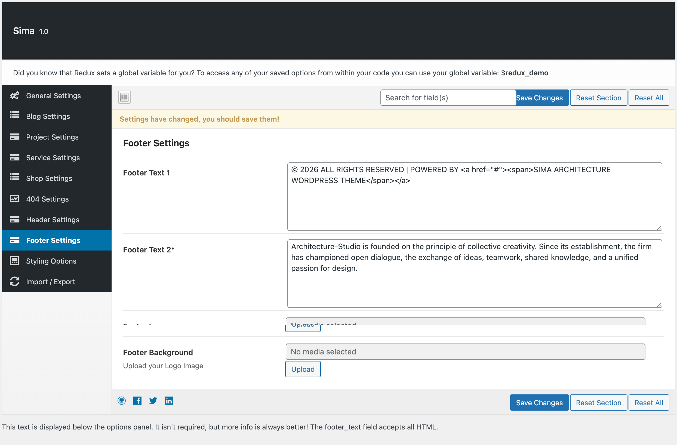The width and height of the screenshot is (677, 445).
Task: Click the Import / Export refresh icon
Action: 14,282
